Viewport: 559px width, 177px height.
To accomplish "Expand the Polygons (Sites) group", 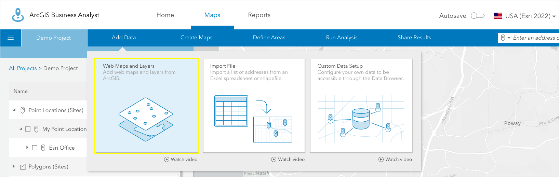I will point(14,166).
